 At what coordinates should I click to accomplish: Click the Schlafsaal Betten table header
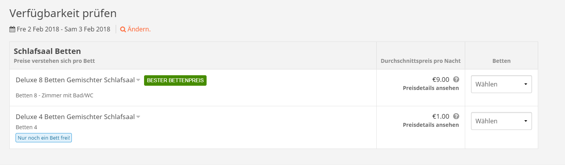(x=47, y=51)
